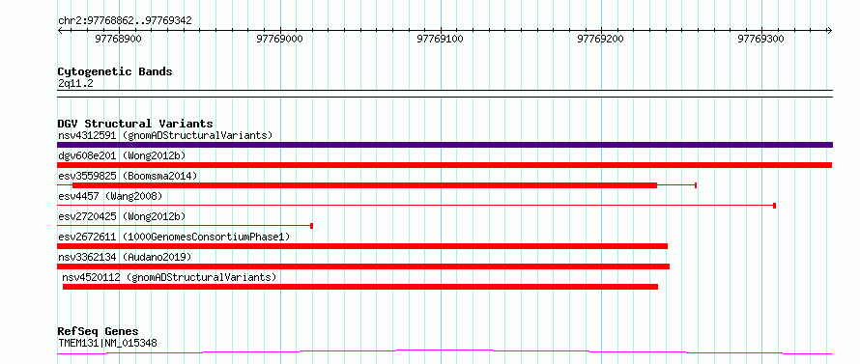Viewport: 860px width, 364px height.
Task: Select the thin esv4457 variant line
Action: point(416,206)
